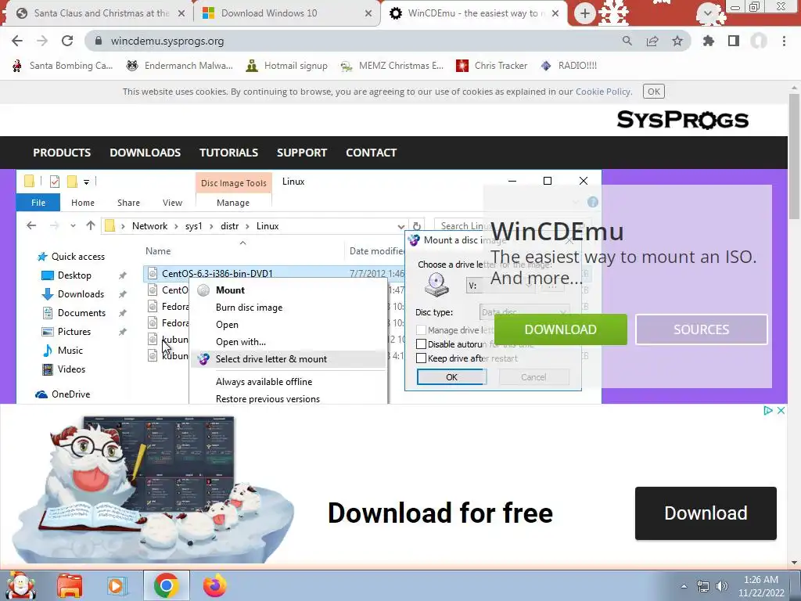
Task: Click the poro ad illustration
Action: [x=153, y=489]
